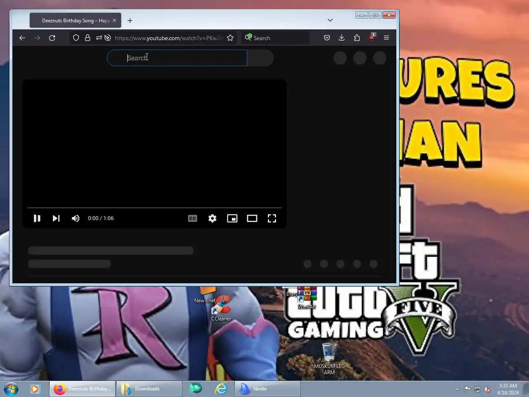The image size is (529, 397).
Task: Focus the YouTube Search field
Action: pos(177,58)
